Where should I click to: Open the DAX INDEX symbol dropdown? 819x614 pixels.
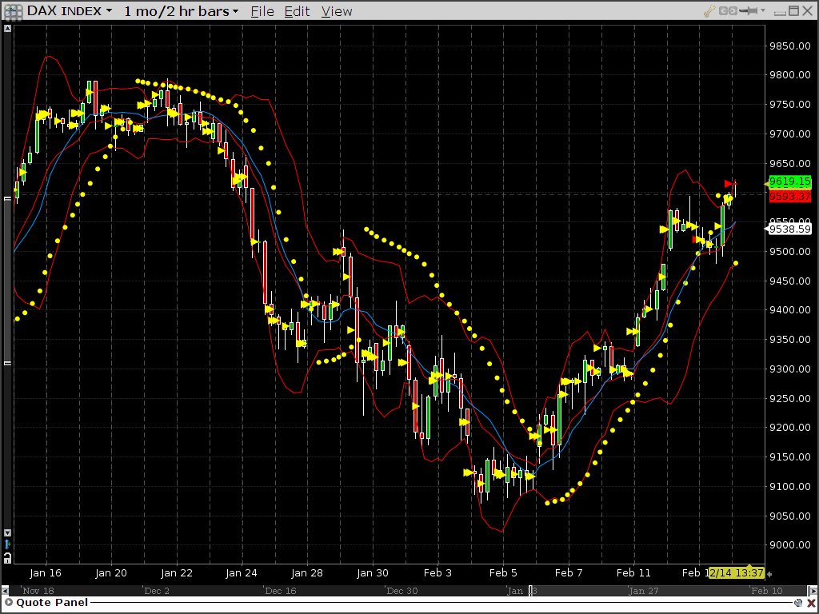pos(70,11)
